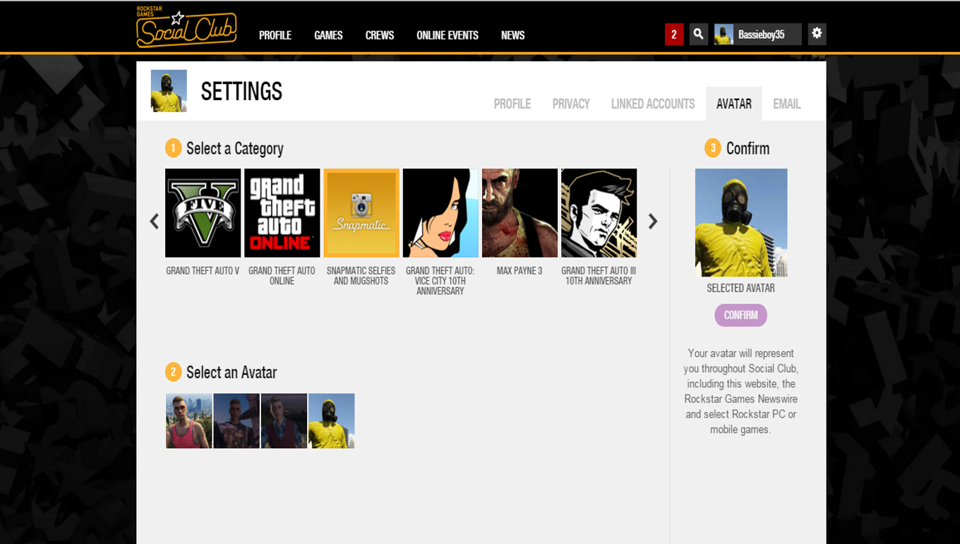Open the red notifications counter showing 2
This screenshot has height=544, width=960.
(674, 34)
